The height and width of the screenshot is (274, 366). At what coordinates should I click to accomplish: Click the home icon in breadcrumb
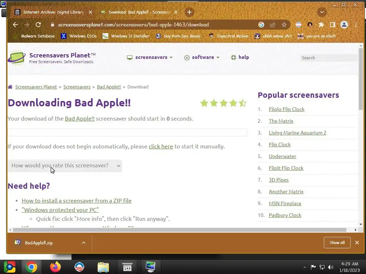[10, 87]
